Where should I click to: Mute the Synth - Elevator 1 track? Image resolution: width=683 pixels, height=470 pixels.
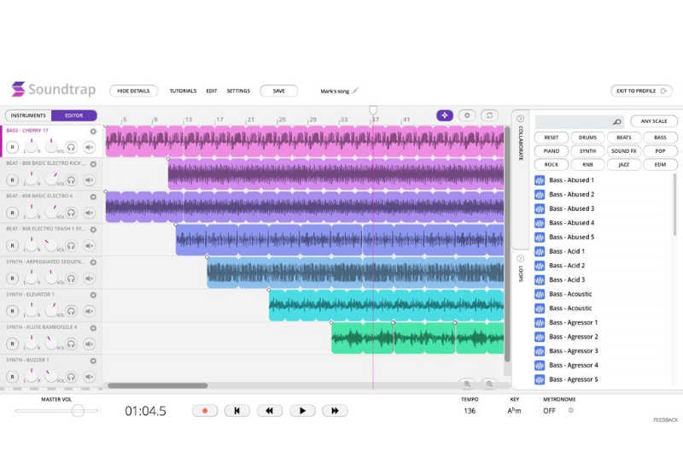coord(90,311)
